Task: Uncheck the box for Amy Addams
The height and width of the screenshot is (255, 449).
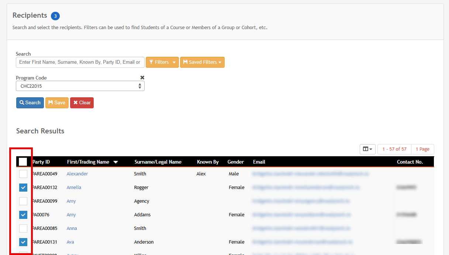Action: tap(23, 214)
